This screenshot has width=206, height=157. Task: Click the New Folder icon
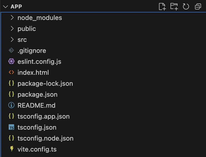tap(174, 6)
